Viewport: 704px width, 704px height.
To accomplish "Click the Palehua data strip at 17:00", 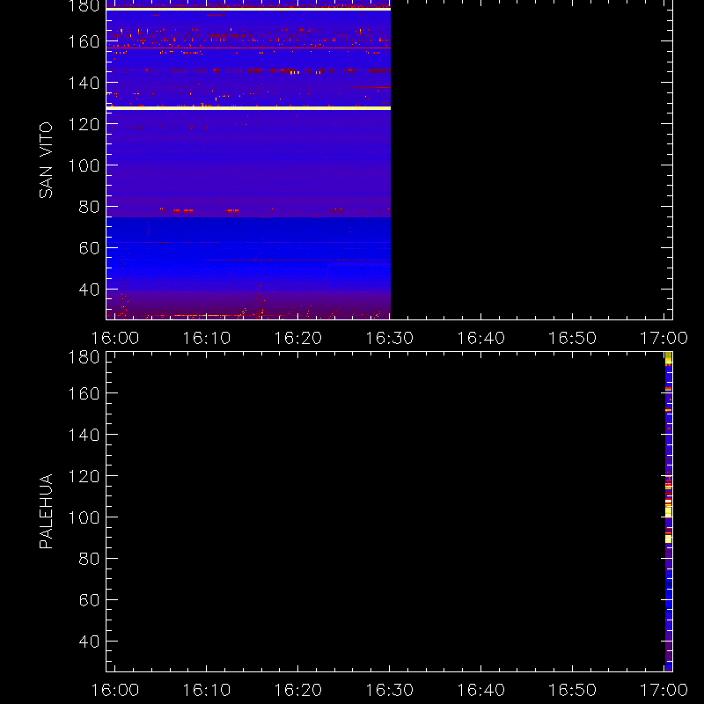I will [x=669, y=512].
